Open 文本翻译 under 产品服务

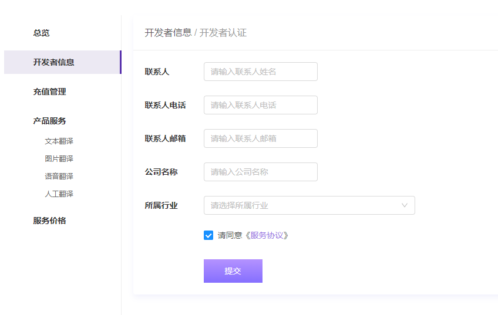point(59,141)
